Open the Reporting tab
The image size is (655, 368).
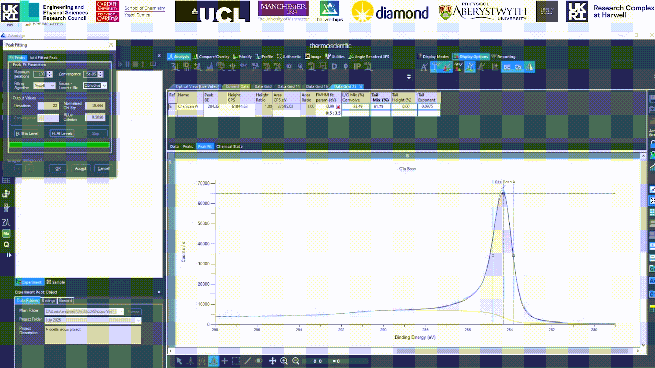tap(504, 57)
